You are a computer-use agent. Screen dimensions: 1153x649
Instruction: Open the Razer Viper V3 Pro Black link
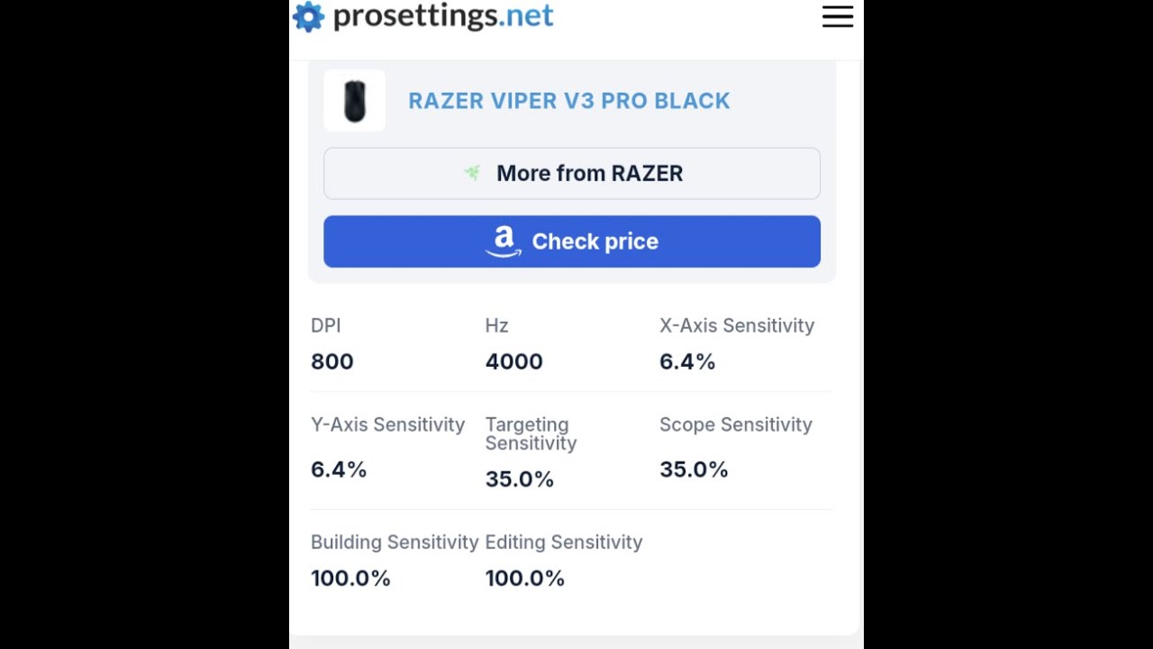[x=568, y=101]
